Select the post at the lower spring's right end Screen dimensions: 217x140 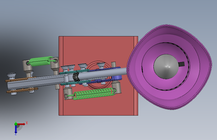tap(117, 87)
